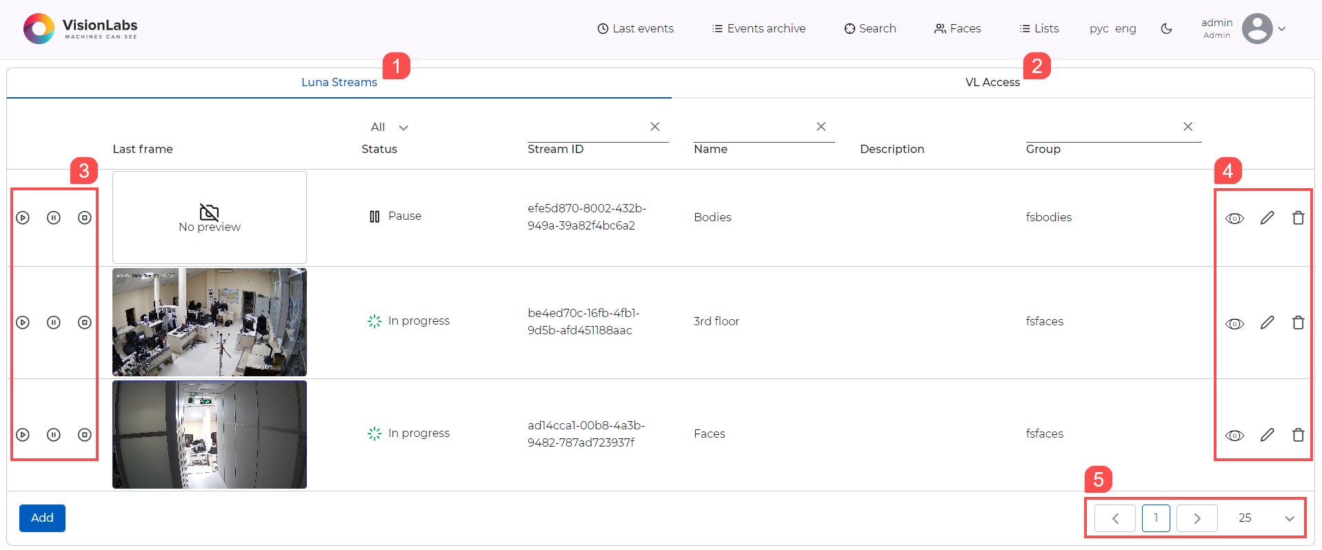Delete the Bodies stream
Screen dimensions: 1322x550
(x=1298, y=218)
